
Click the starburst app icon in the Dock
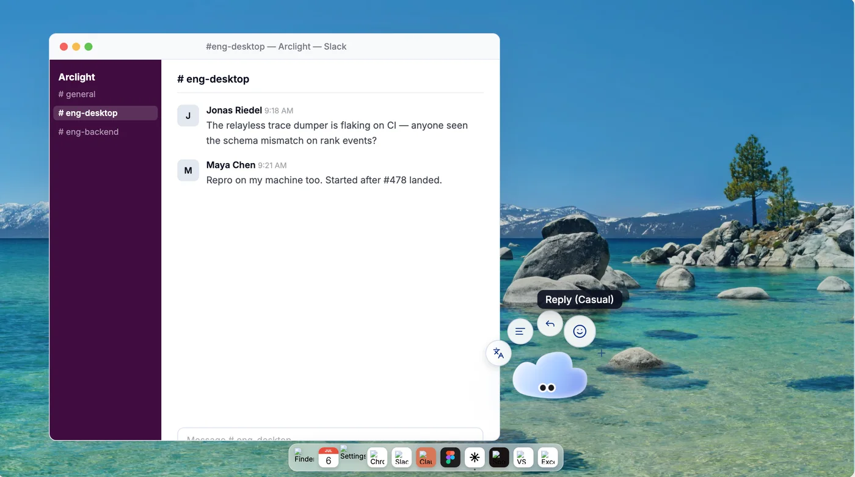click(475, 457)
